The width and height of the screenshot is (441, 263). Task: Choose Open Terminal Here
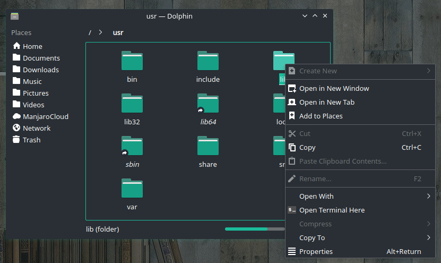(360, 210)
